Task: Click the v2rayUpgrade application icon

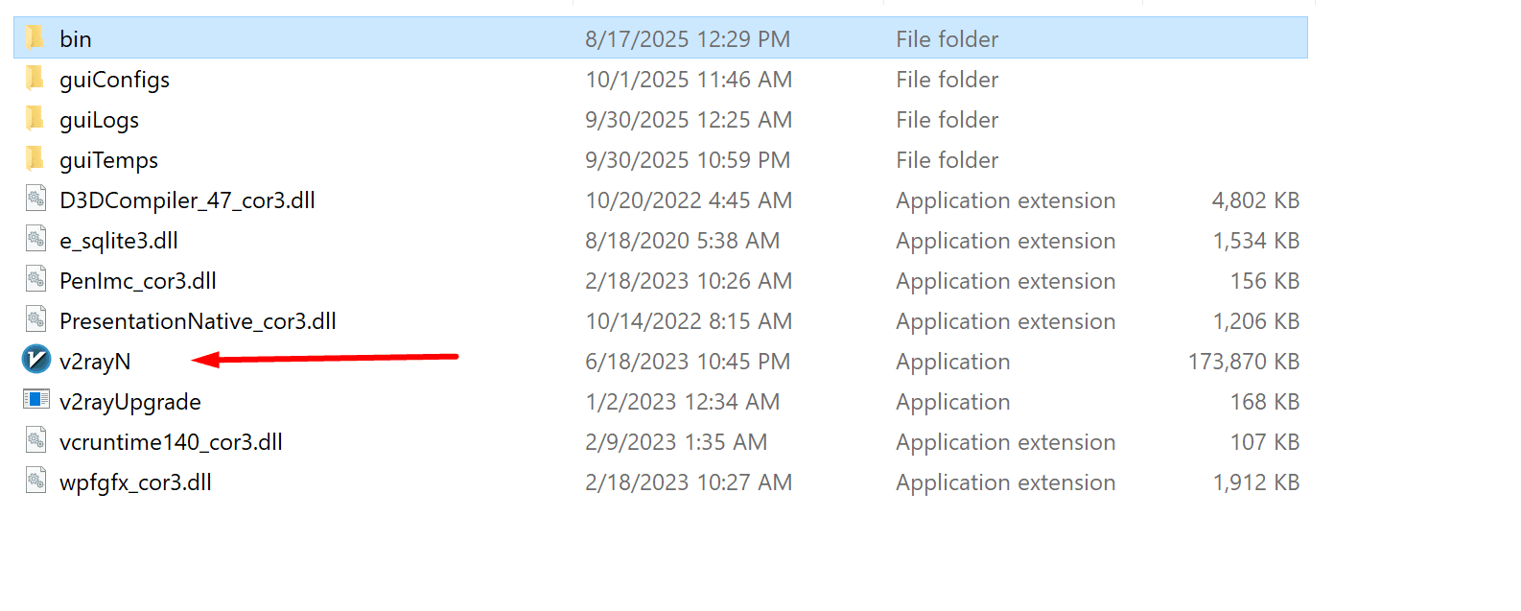Action: [x=36, y=400]
